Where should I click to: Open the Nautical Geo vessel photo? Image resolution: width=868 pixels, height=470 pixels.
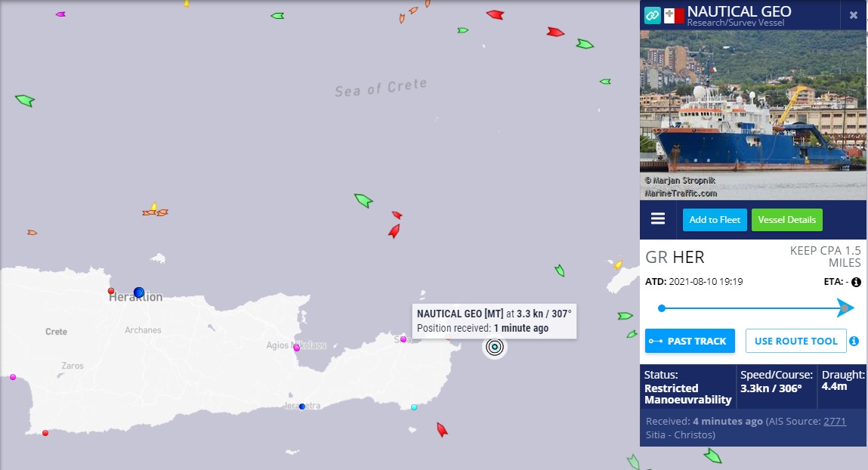point(753,115)
